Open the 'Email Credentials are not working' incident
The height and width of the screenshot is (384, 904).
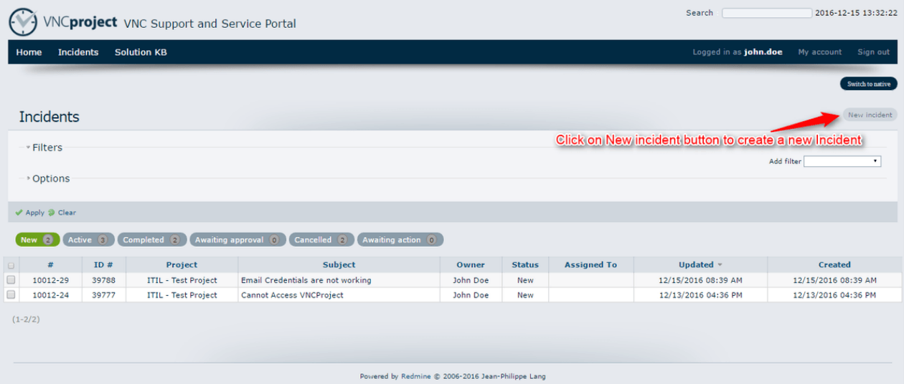[306, 280]
